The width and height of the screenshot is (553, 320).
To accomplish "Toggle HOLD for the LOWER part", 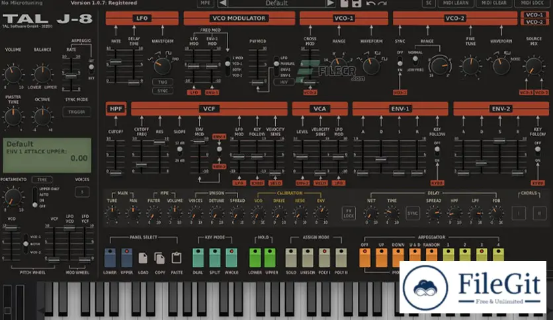I will (x=255, y=258).
